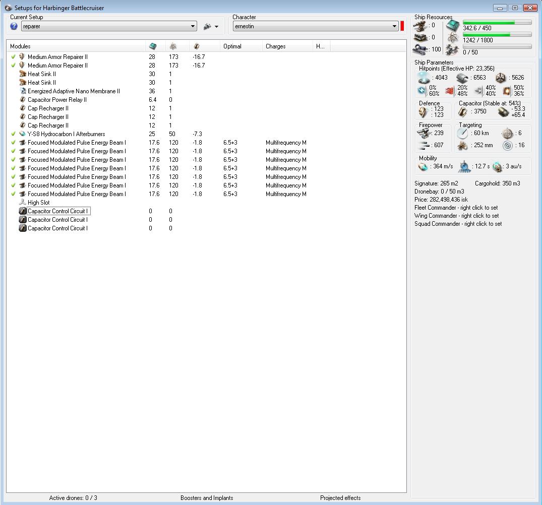542x505 pixels.
Task: Click the Signature: 265 m2 text
Action: coord(436,183)
